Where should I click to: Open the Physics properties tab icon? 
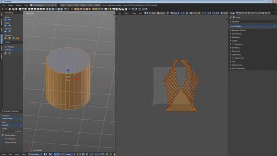click(269, 13)
